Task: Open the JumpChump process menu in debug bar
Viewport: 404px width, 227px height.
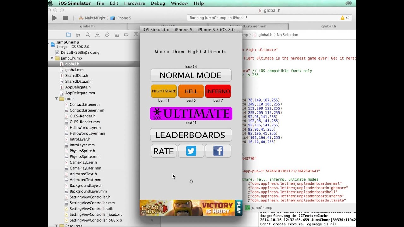Action: 258,208
